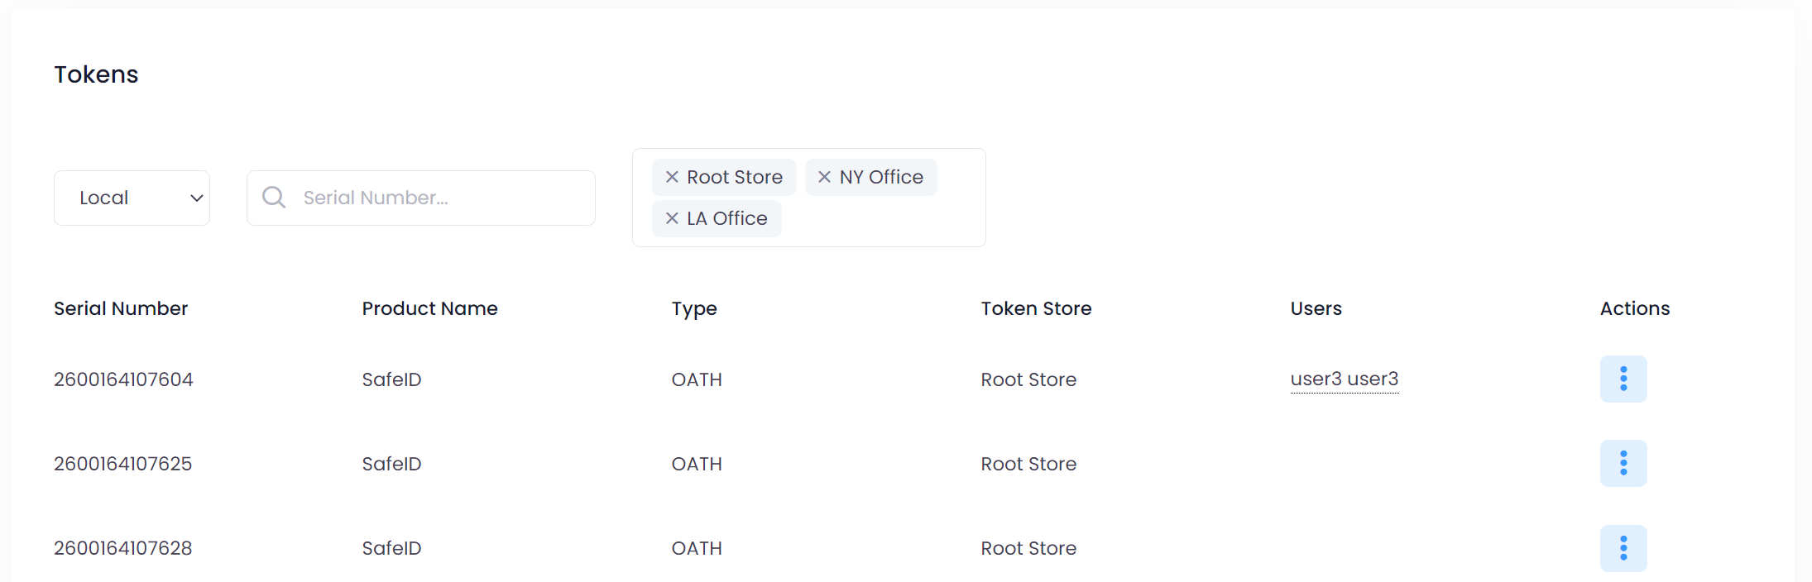Click the Tokens page heading
The height and width of the screenshot is (582, 1812).
(x=96, y=74)
